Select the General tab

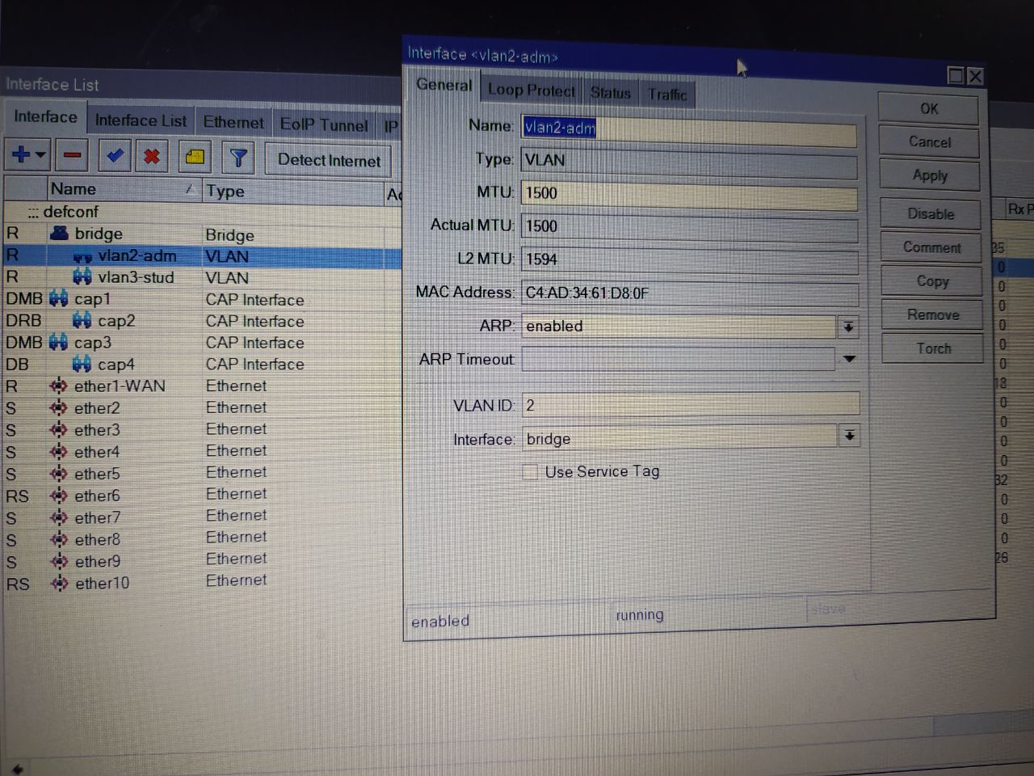(x=443, y=85)
